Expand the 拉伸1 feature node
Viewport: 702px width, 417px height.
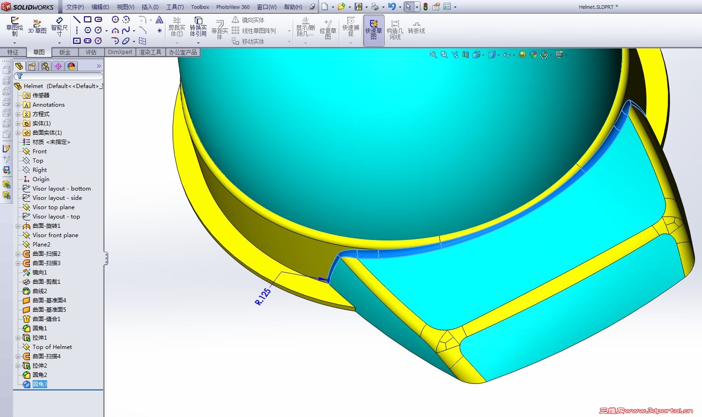[18, 338]
